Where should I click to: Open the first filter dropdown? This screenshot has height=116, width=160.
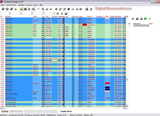point(10,13)
